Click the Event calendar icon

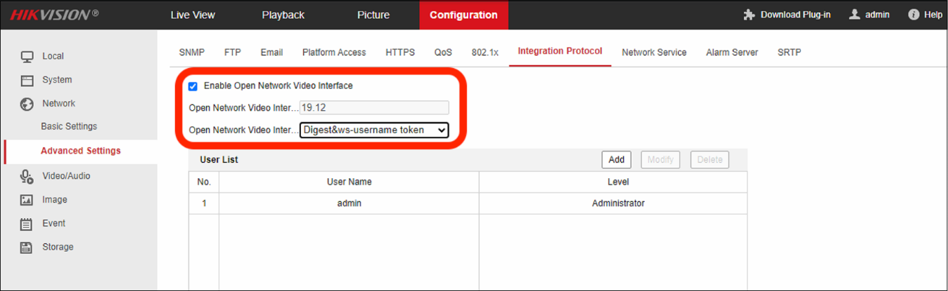27,224
